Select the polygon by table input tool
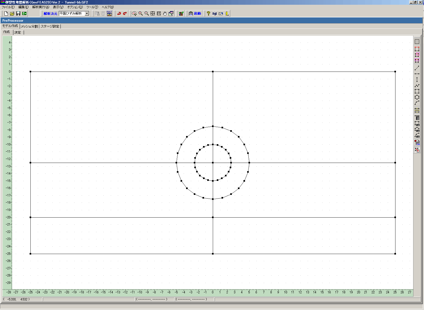 (417, 129)
